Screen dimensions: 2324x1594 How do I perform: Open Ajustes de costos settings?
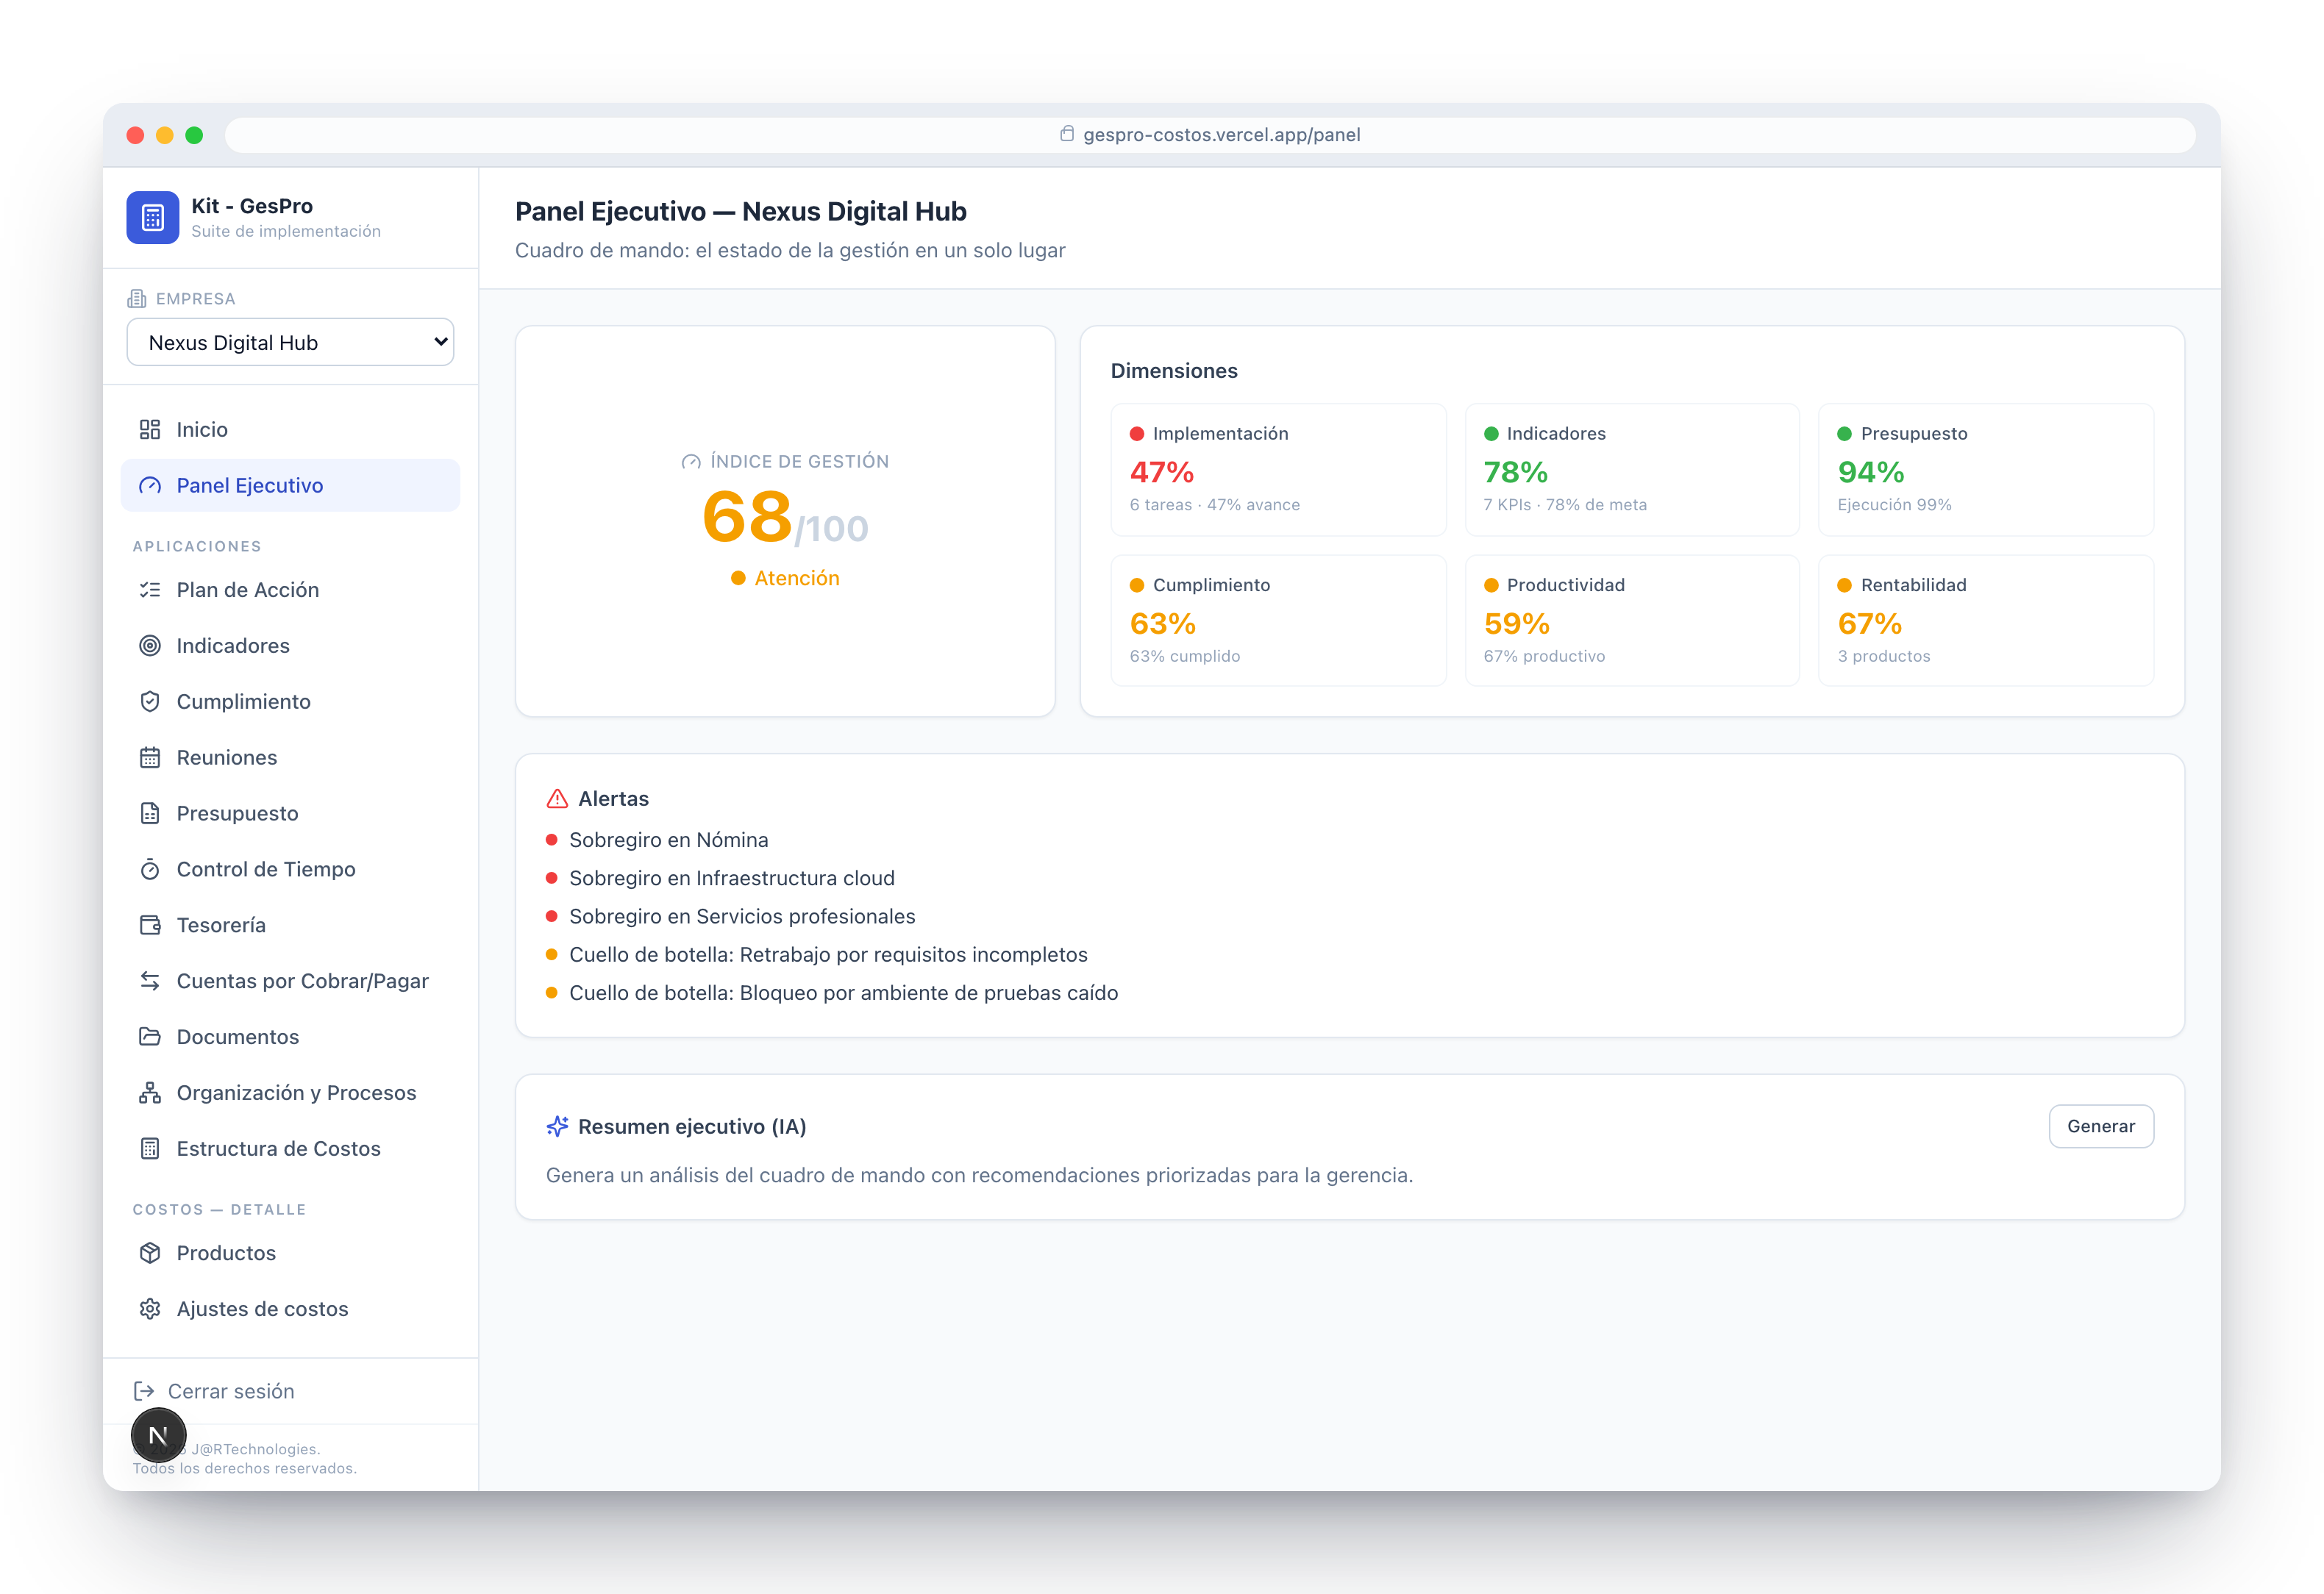(x=290, y=1309)
